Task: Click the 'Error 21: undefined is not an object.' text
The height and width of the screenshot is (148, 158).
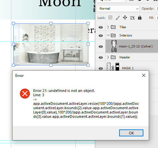Action: tap(64, 91)
